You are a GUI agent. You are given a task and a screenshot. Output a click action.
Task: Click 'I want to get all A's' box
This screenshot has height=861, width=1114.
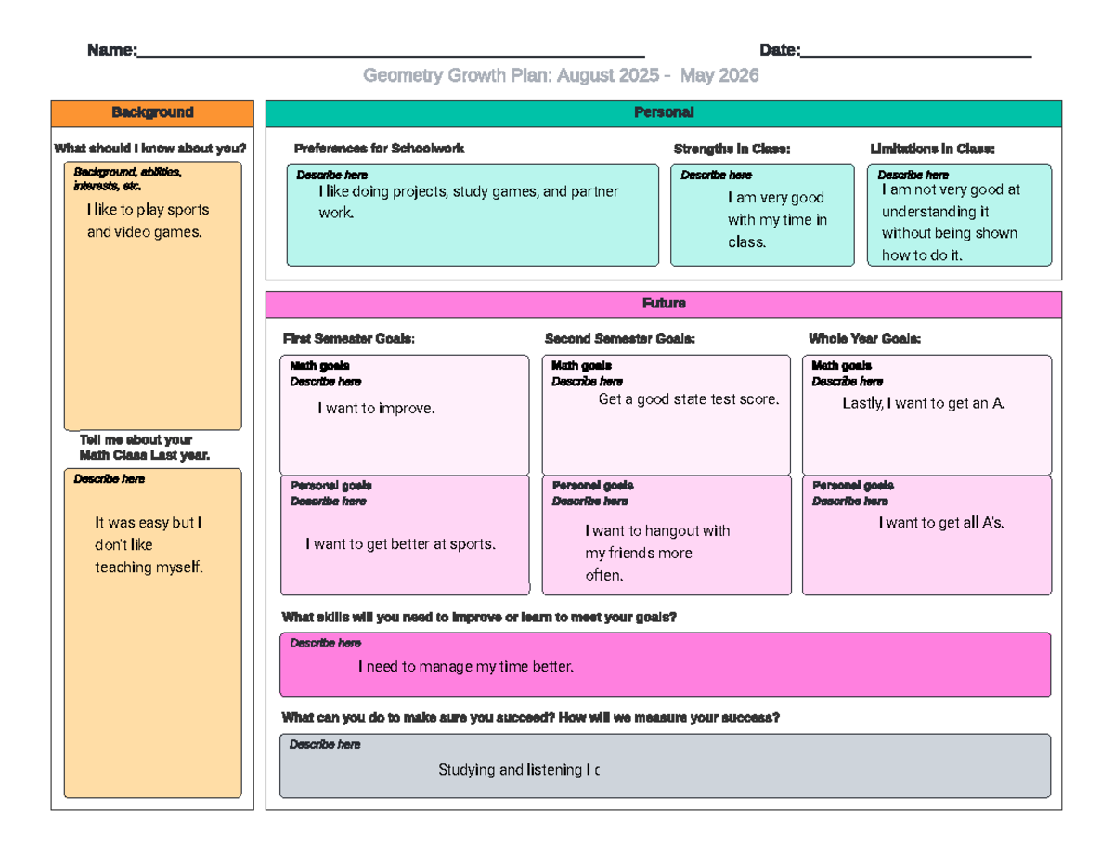click(x=926, y=535)
